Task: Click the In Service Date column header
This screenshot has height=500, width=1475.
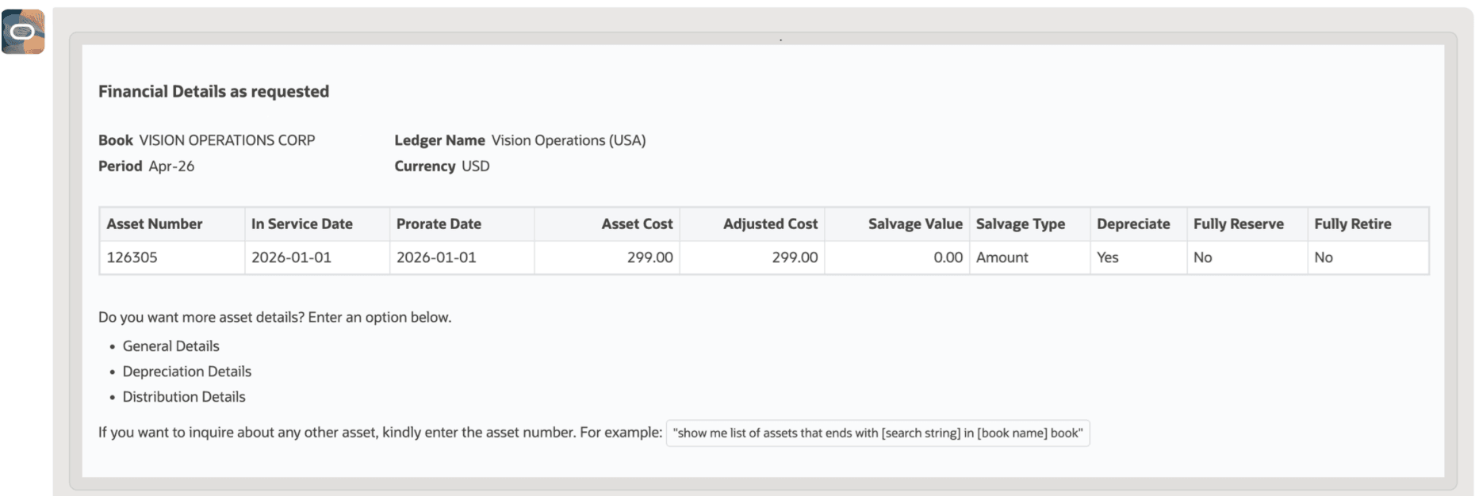Action: pos(316,224)
